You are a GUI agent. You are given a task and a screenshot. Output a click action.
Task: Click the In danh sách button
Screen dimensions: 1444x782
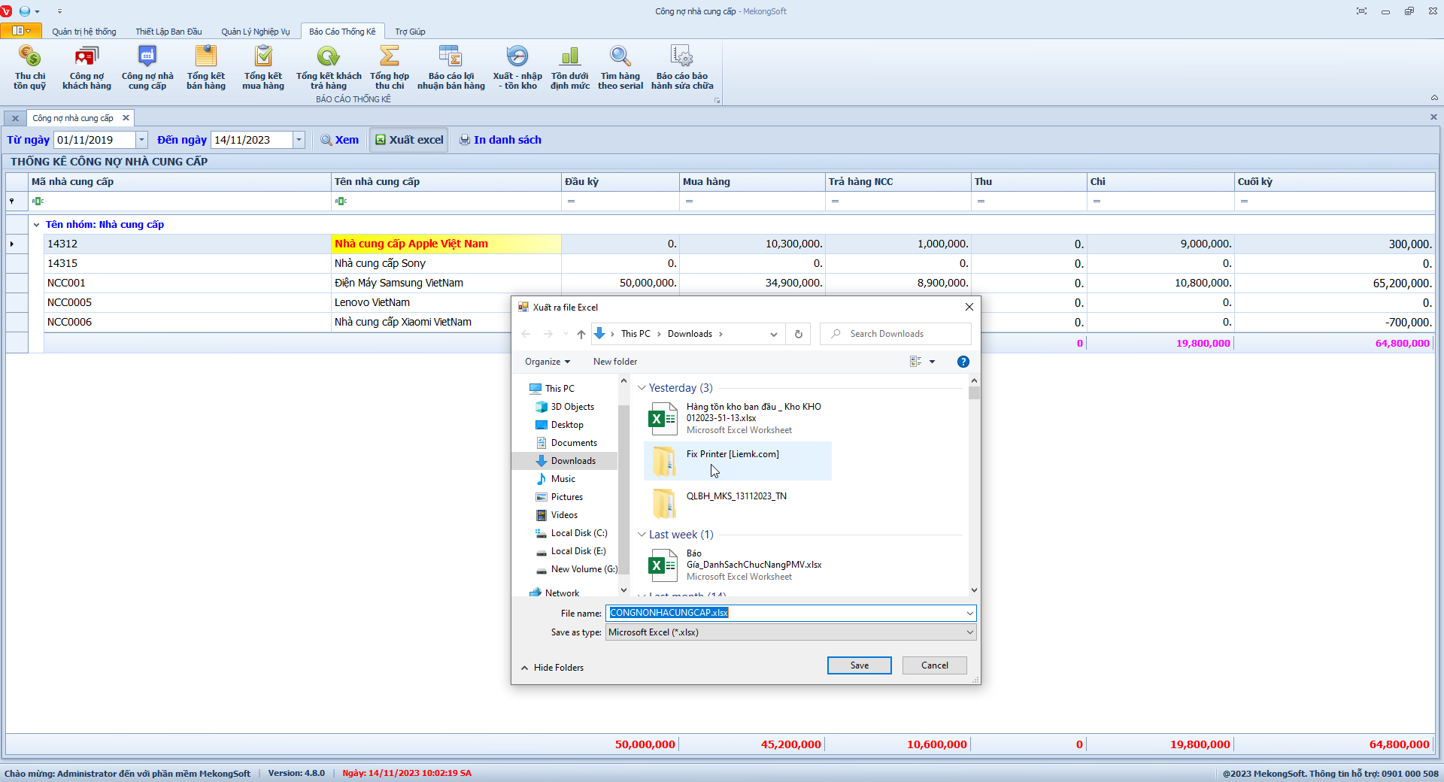[500, 140]
